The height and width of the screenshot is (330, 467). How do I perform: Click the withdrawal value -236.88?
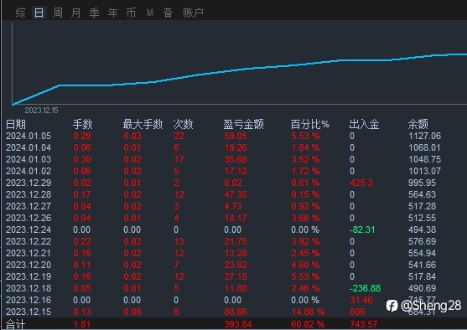click(x=366, y=288)
